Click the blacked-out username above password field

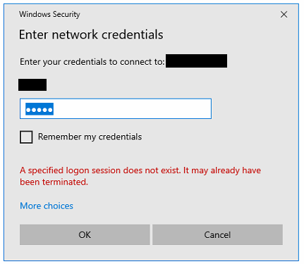click(32, 85)
